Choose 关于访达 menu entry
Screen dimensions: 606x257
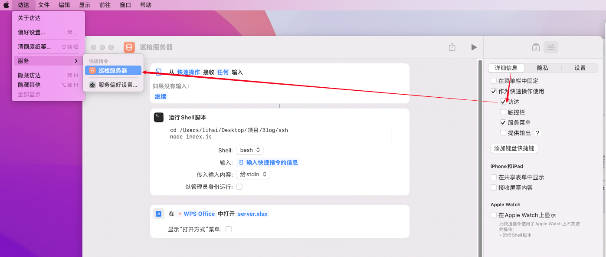48,18
